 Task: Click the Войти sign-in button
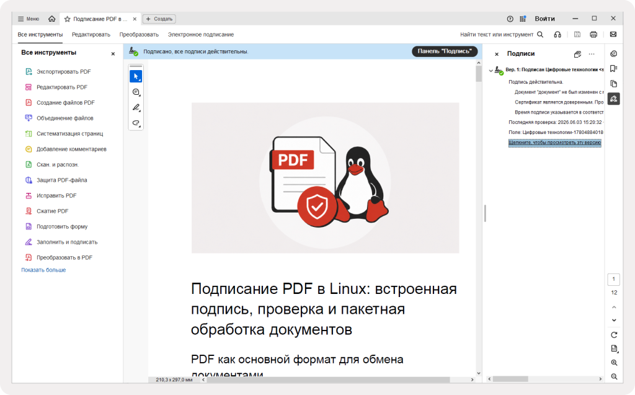point(544,19)
